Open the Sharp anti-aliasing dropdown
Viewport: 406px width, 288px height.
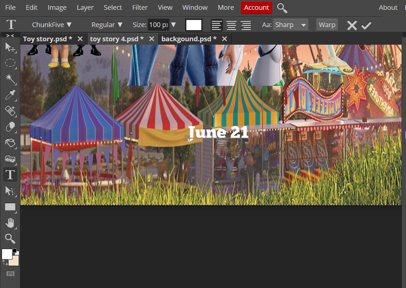point(290,25)
